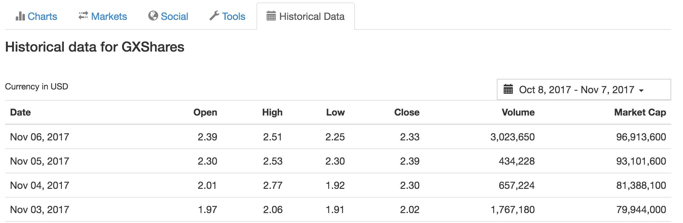Select the Nov 06, 2017 row date
Image resolution: width=683 pixels, height=223 pixels.
[x=40, y=137]
